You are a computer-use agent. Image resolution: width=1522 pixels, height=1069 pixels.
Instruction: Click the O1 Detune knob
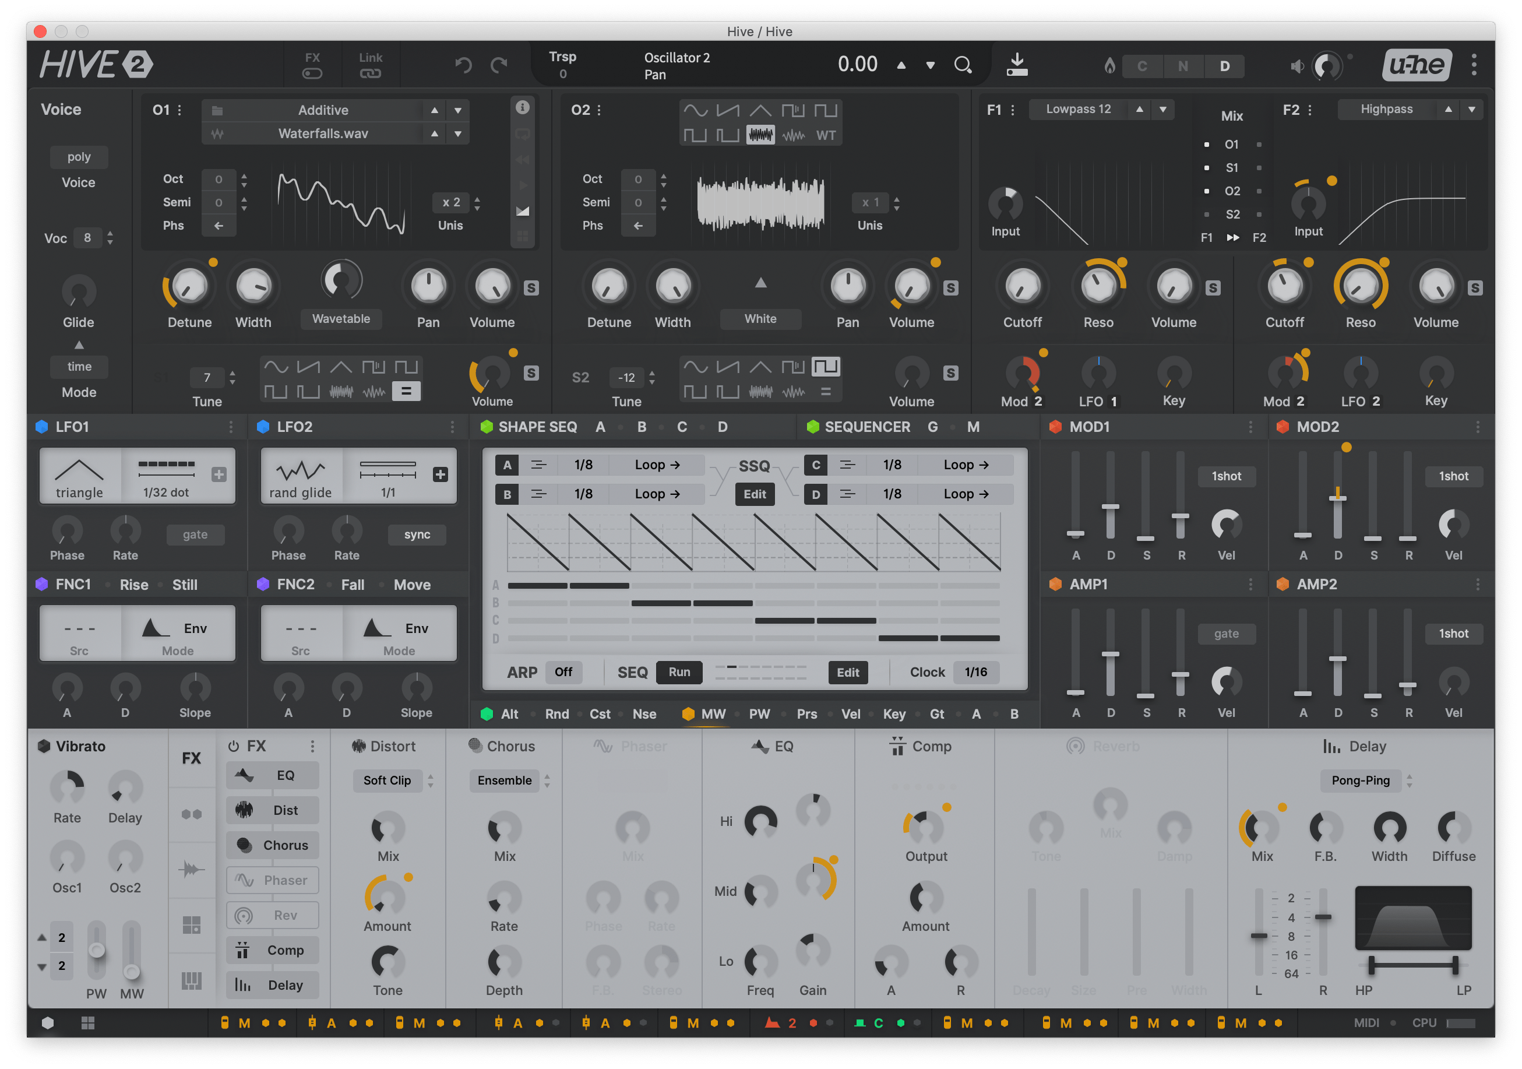tap(189, 286)
